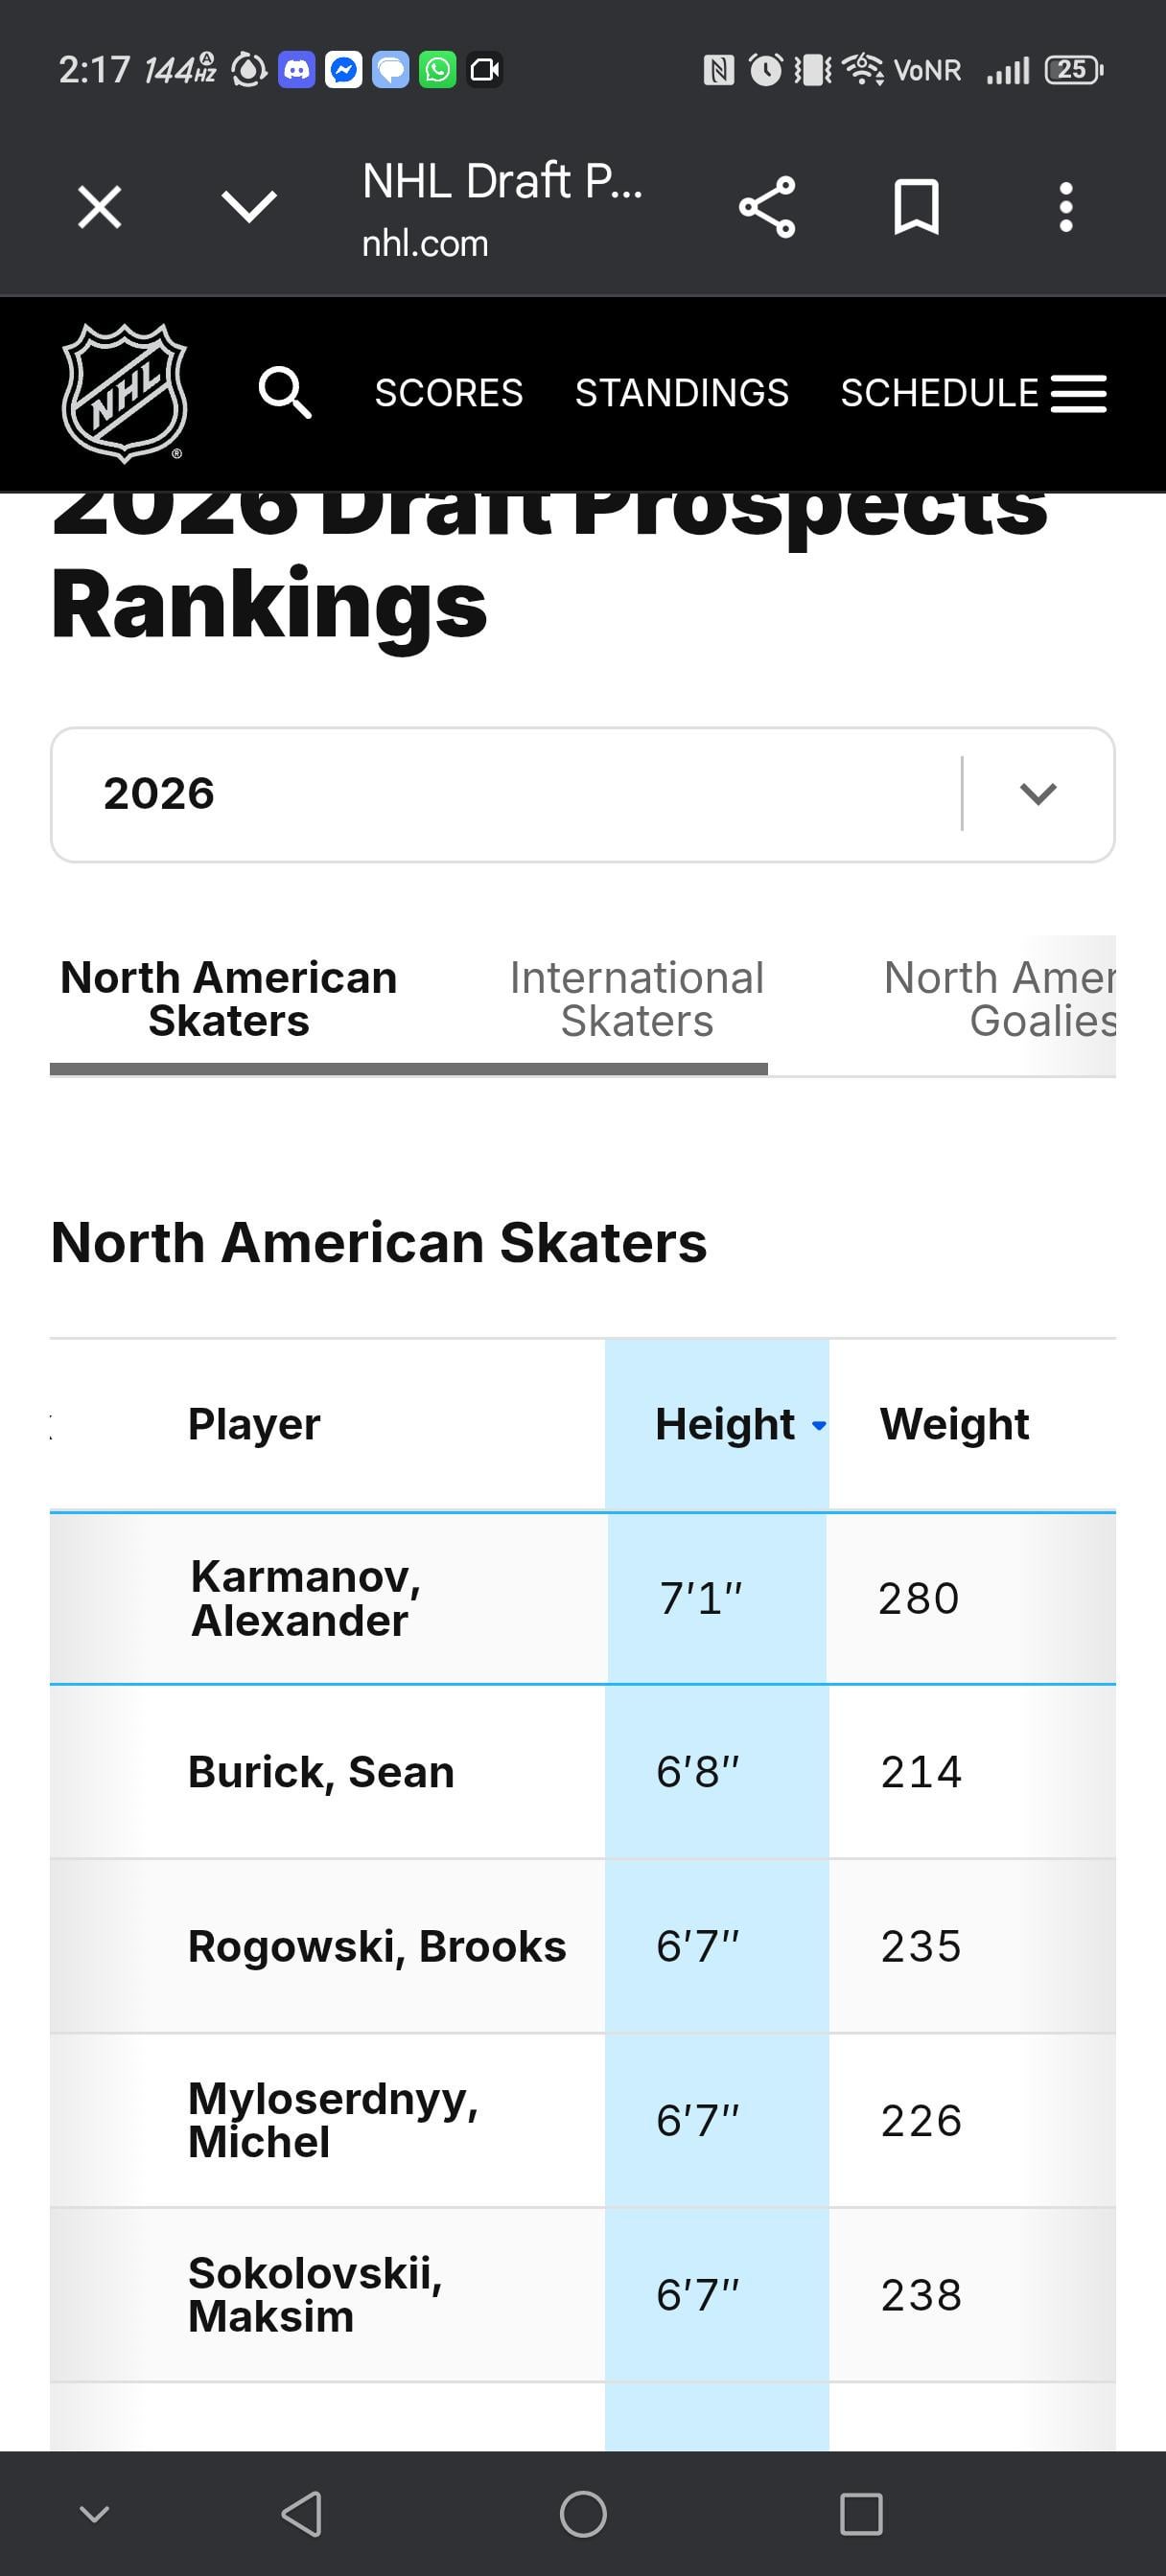The height and width of the screenshot is (2576, 1166).
Task: Tap the Android back navigation button
Action: [301, 2513]
